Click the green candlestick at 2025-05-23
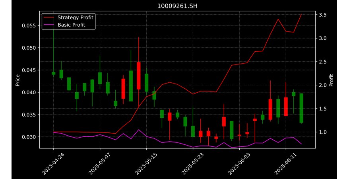The image size is (349, 179). (x=193, y=131)
